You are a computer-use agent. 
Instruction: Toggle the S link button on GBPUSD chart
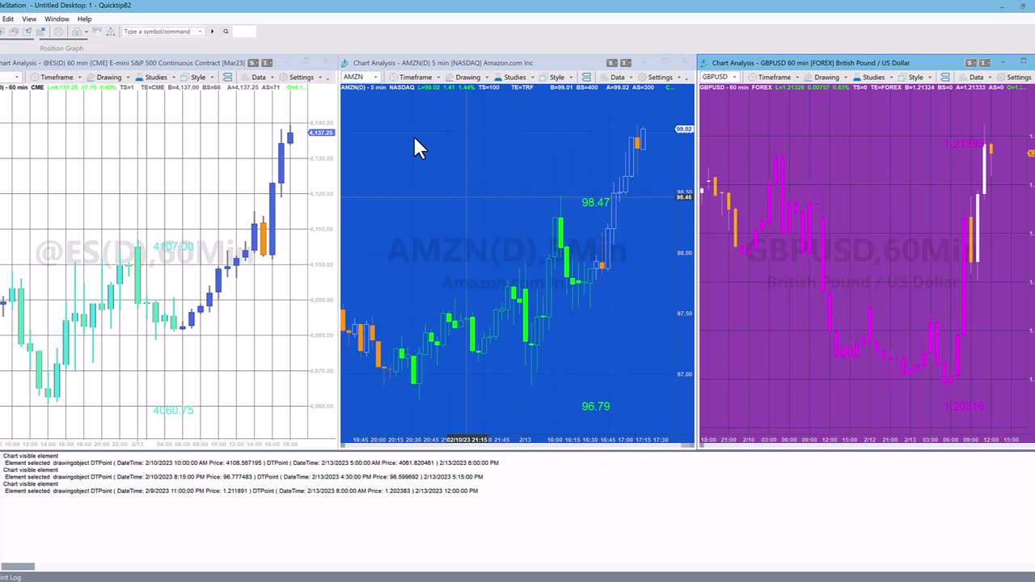(x=970, y=63)
